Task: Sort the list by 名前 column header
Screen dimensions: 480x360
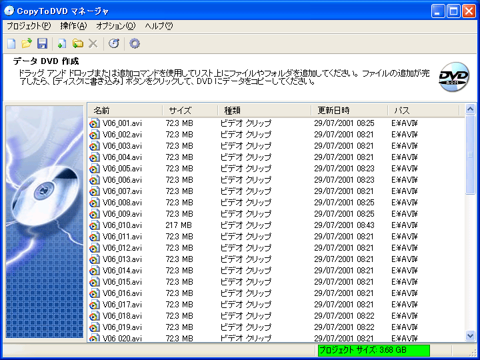Action: 125,110
